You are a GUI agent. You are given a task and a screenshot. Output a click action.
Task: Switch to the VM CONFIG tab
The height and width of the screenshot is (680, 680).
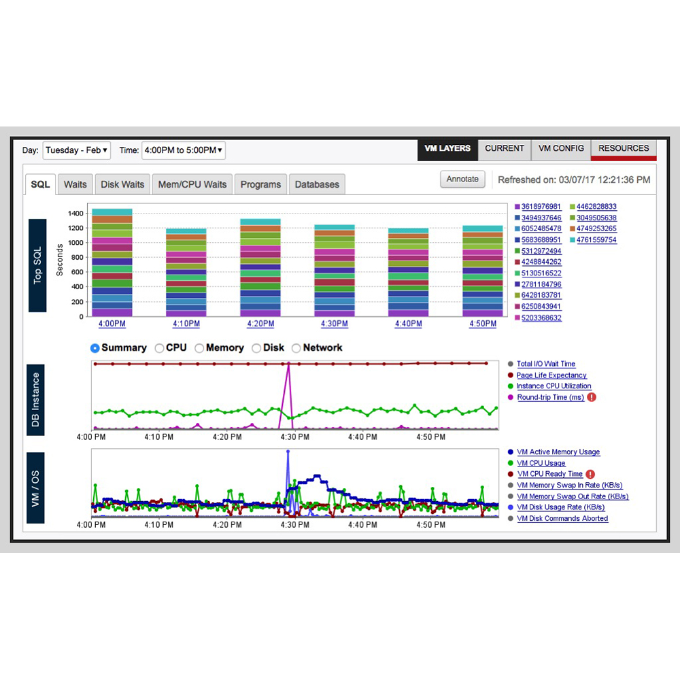coord(560,148)
